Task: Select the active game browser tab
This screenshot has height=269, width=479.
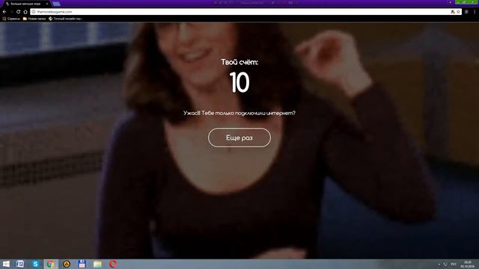Action: pos(26,4)
